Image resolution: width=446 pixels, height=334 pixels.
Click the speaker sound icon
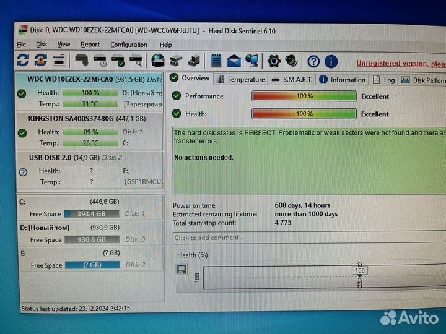291,61
